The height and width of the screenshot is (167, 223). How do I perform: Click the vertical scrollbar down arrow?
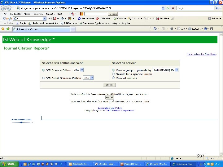[x=221, y=154]
